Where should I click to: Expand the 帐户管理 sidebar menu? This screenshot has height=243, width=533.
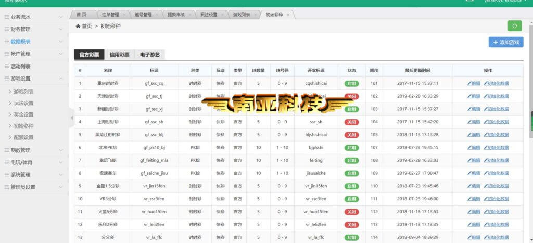click(34, 54)
